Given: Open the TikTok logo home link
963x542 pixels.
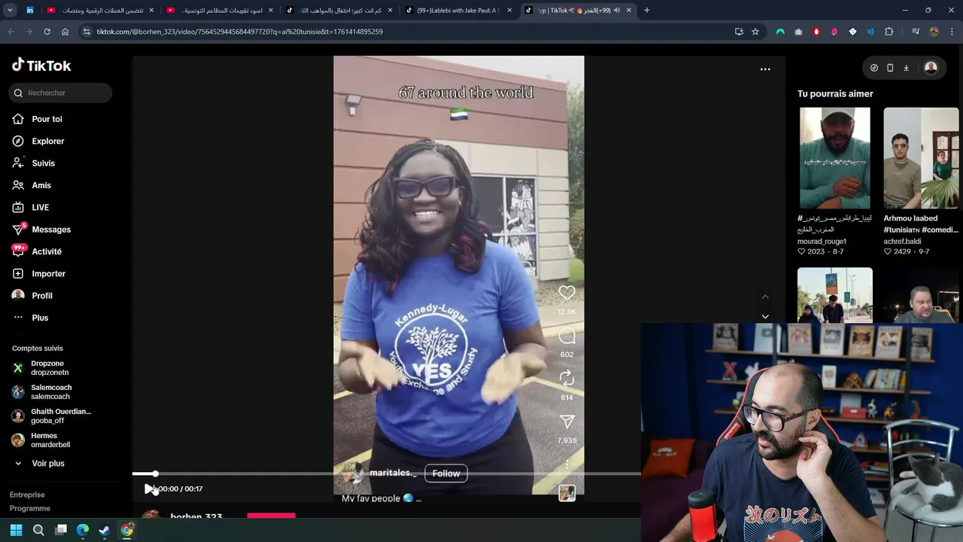Looking at the screenshot, I should click(41, 65).
